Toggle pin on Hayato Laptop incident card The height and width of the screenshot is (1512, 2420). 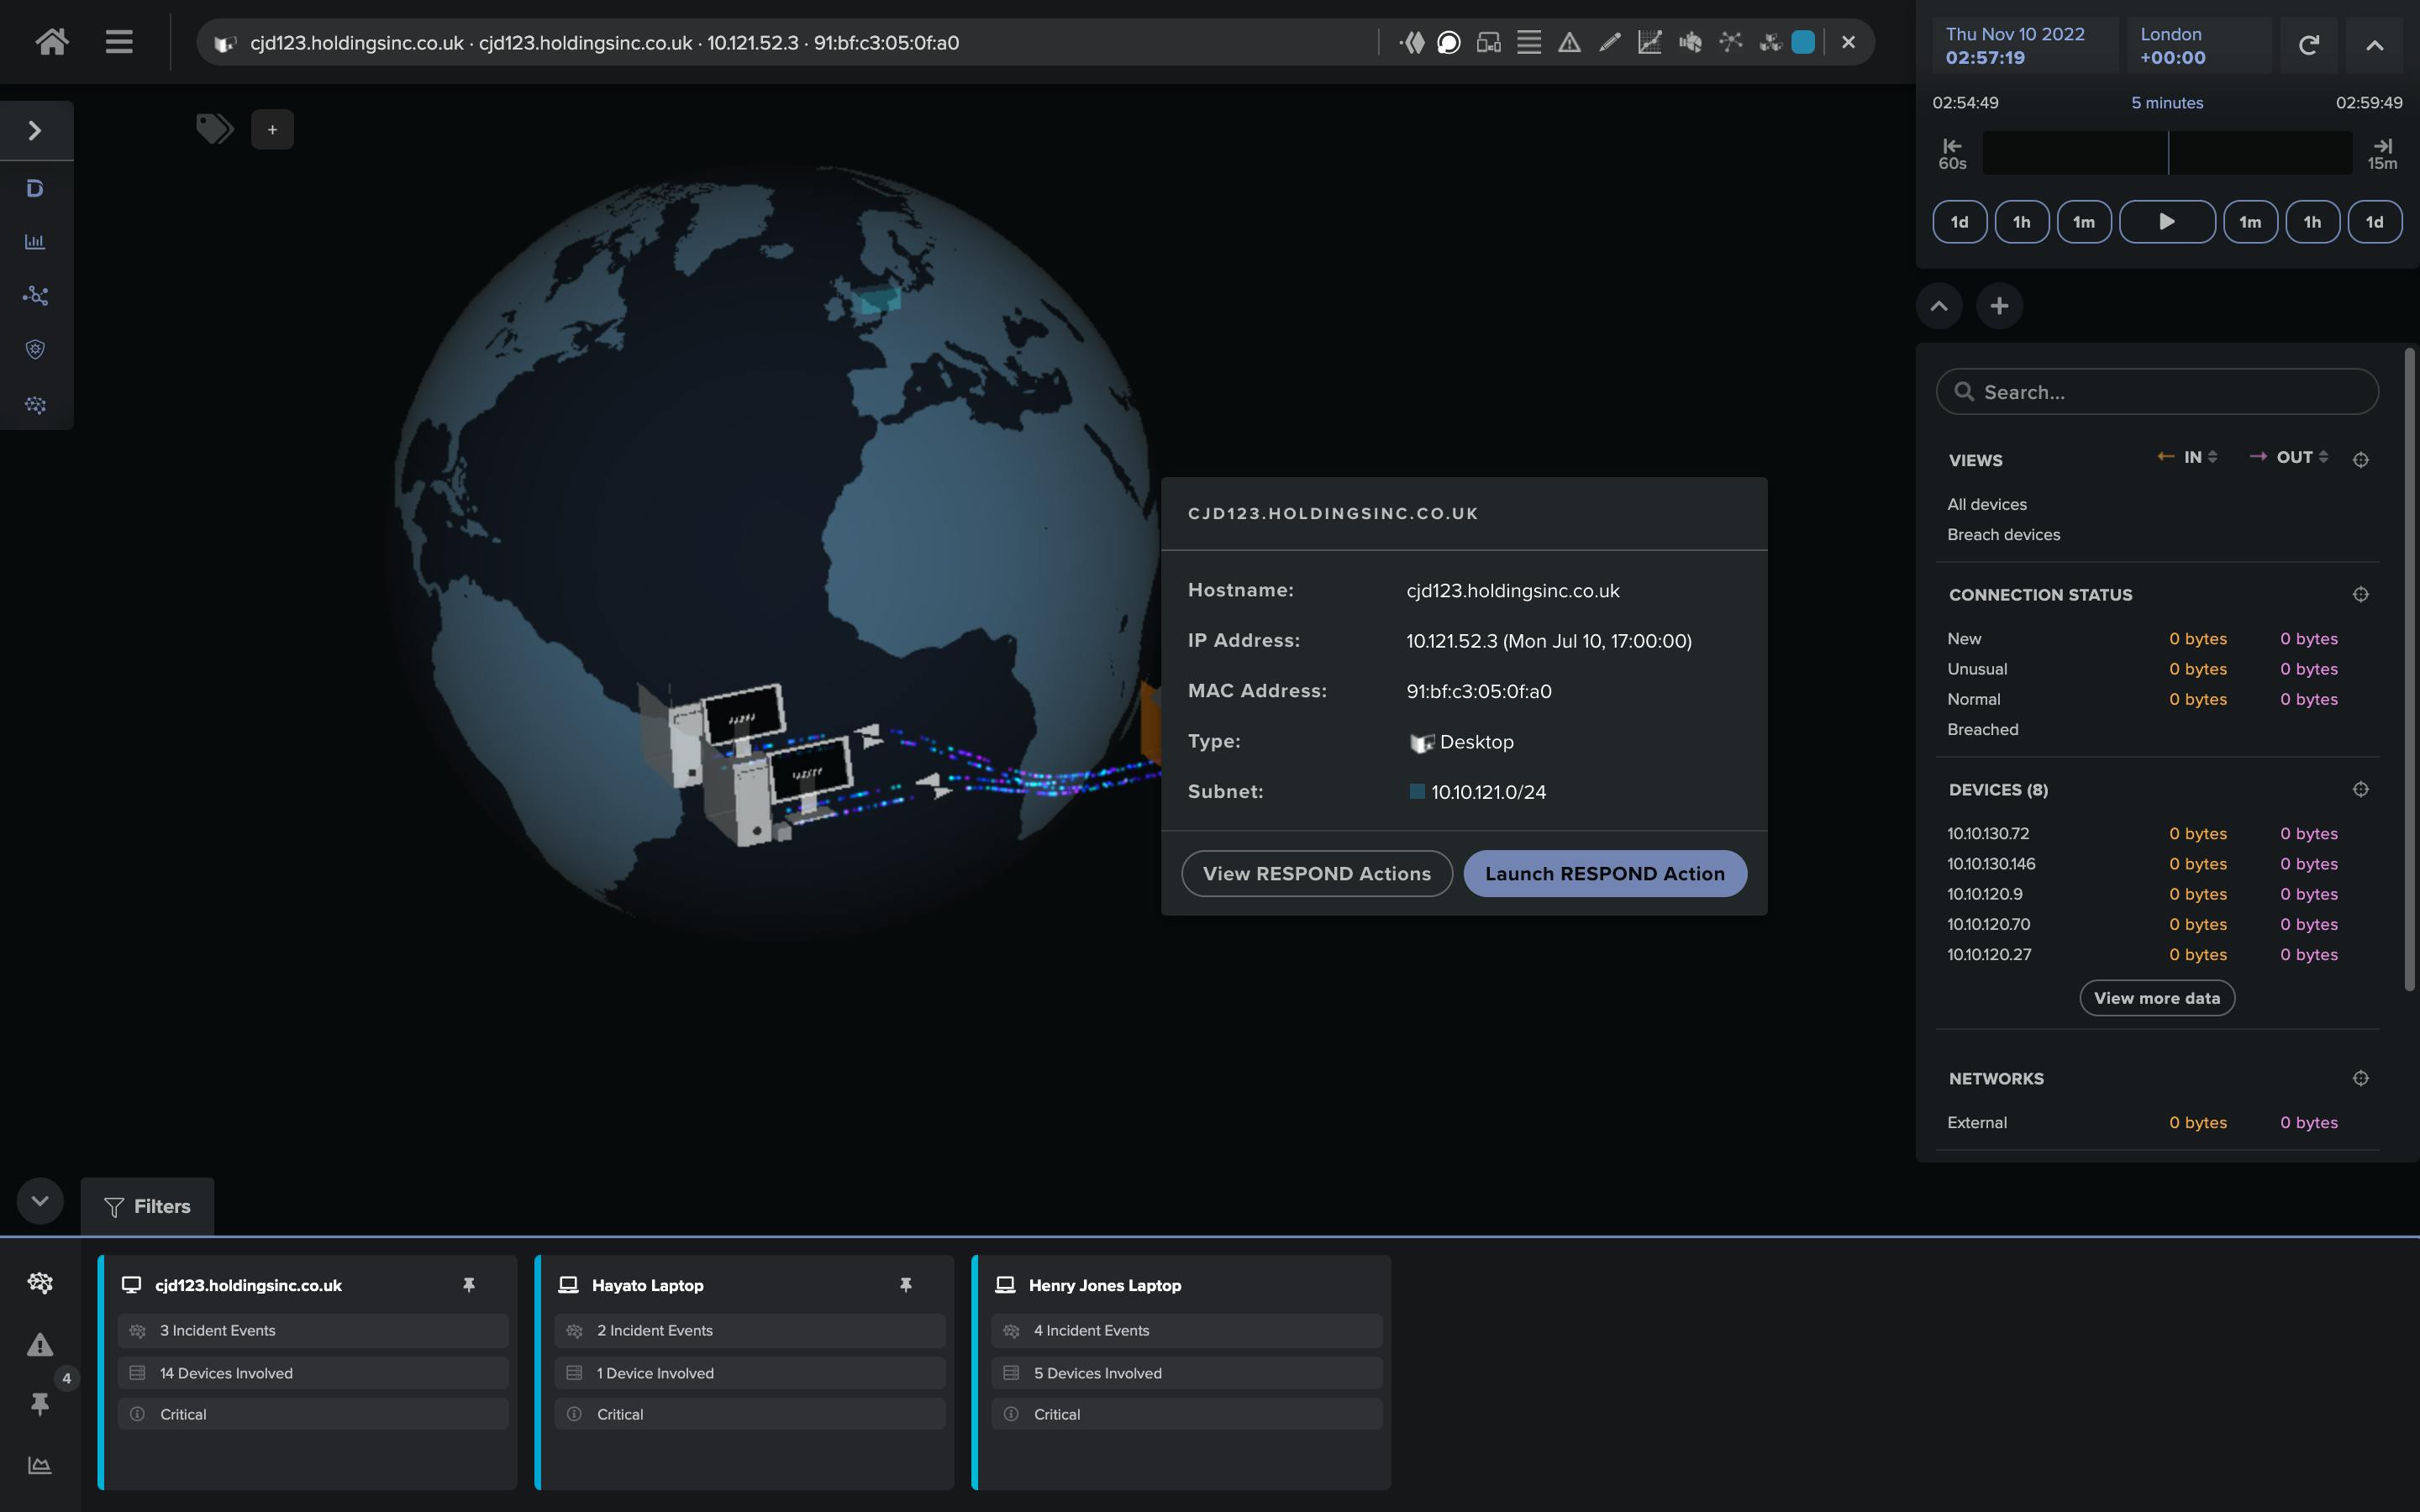pos(905,1285)
